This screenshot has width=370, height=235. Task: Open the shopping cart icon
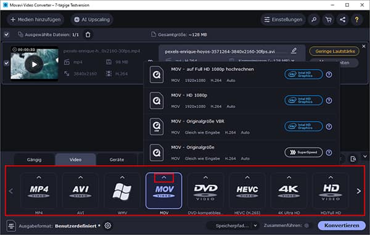328,20
